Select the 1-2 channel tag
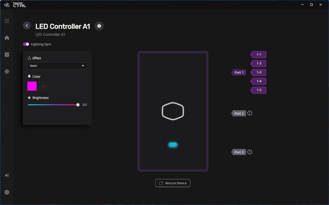Viewport: 329px width, 205px height. (259, 63)
